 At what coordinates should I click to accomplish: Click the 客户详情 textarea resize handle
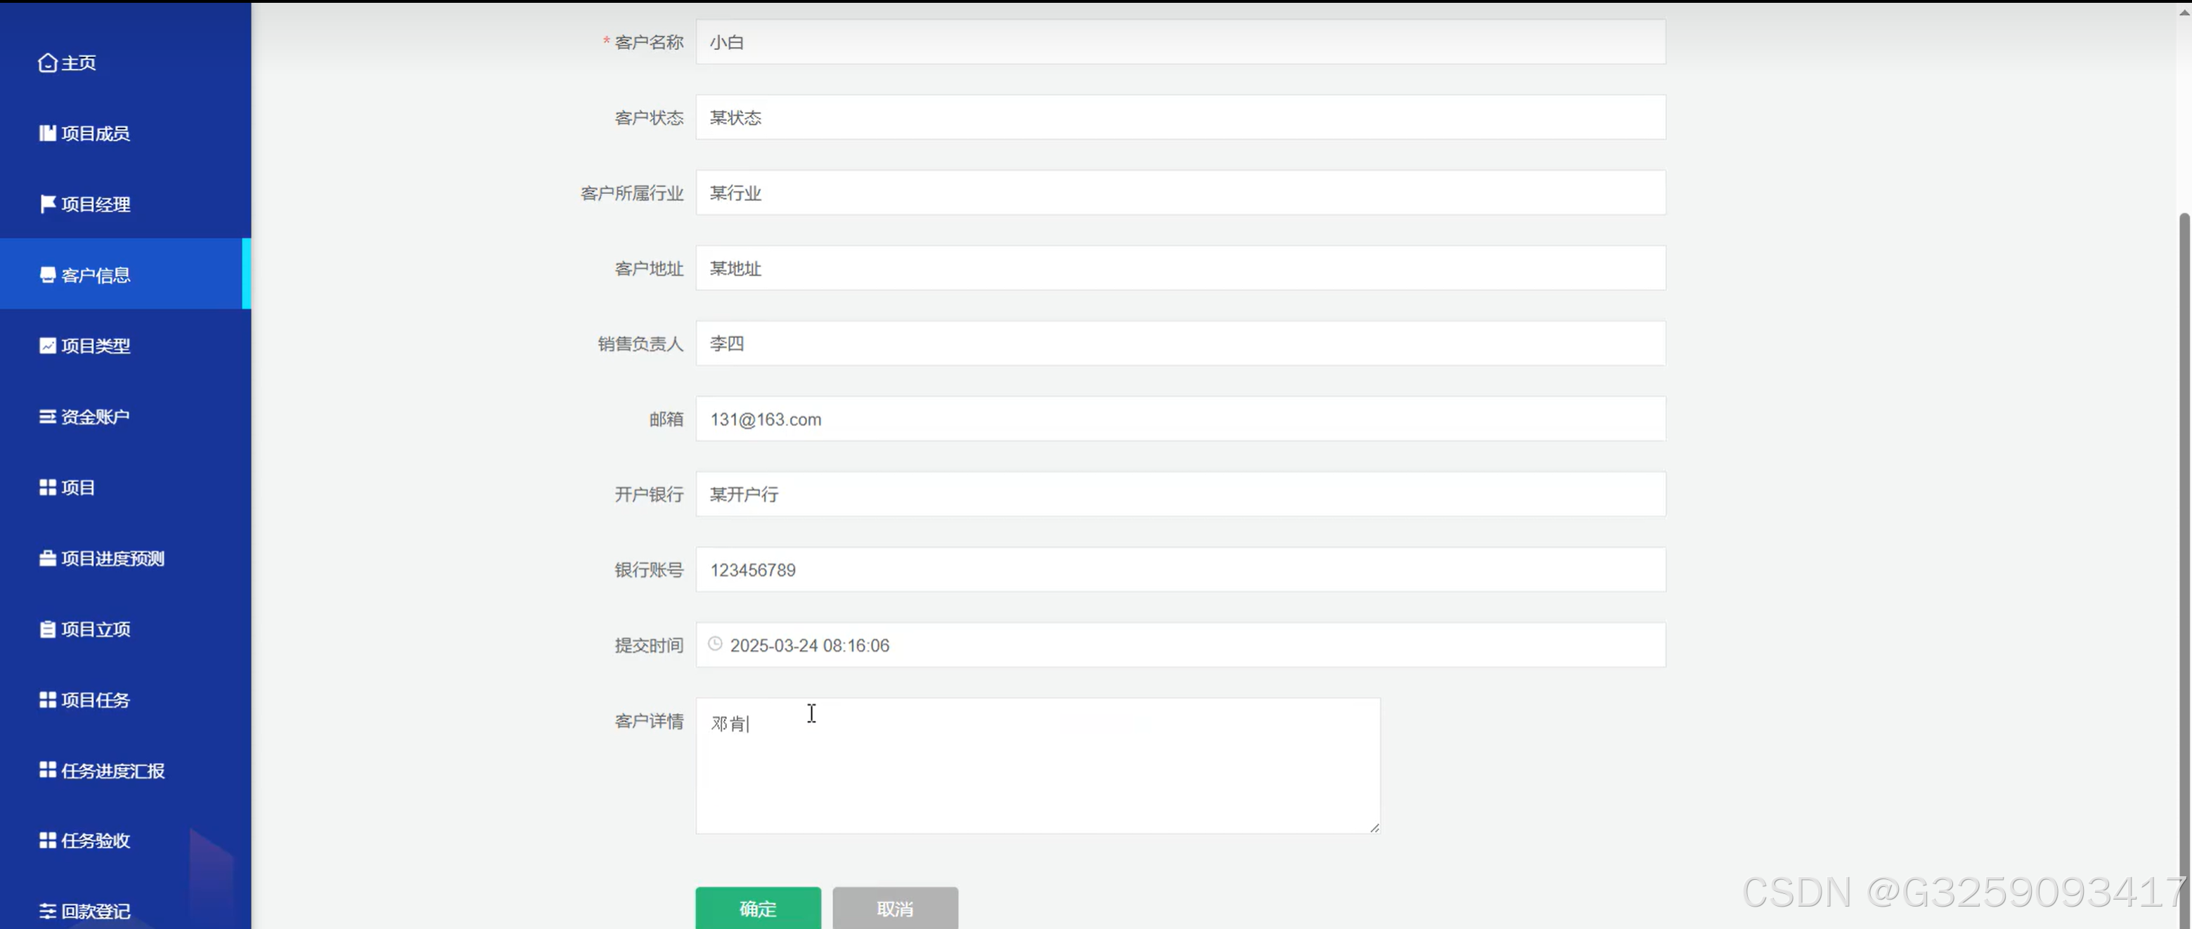(x=1374, y=827)
